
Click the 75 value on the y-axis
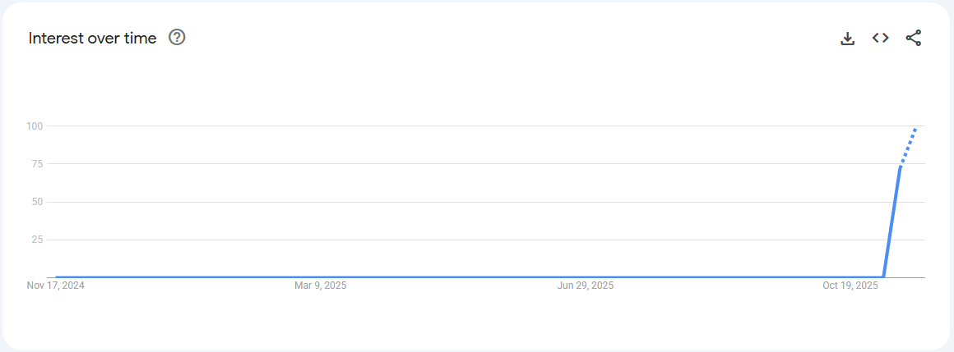[x=36, y=164]
